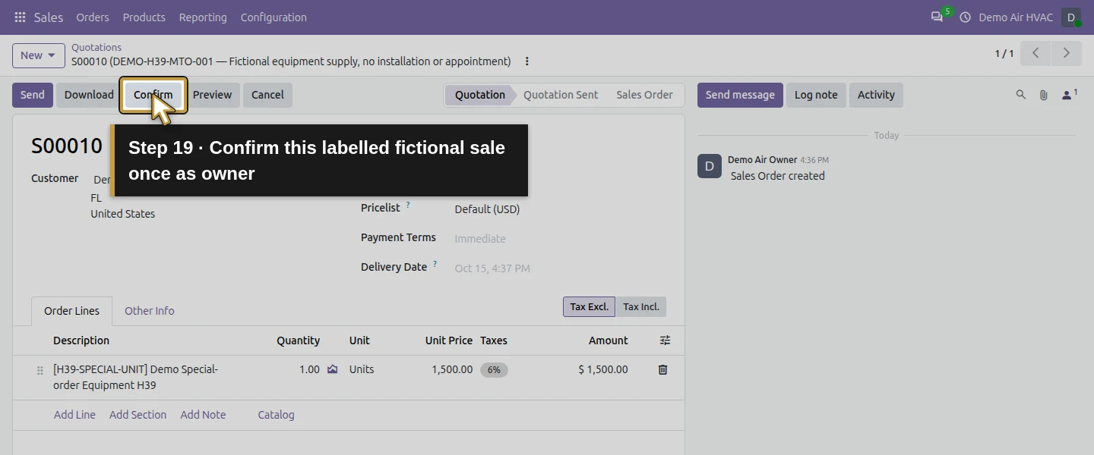Switch to the Other Info tab

150,311
